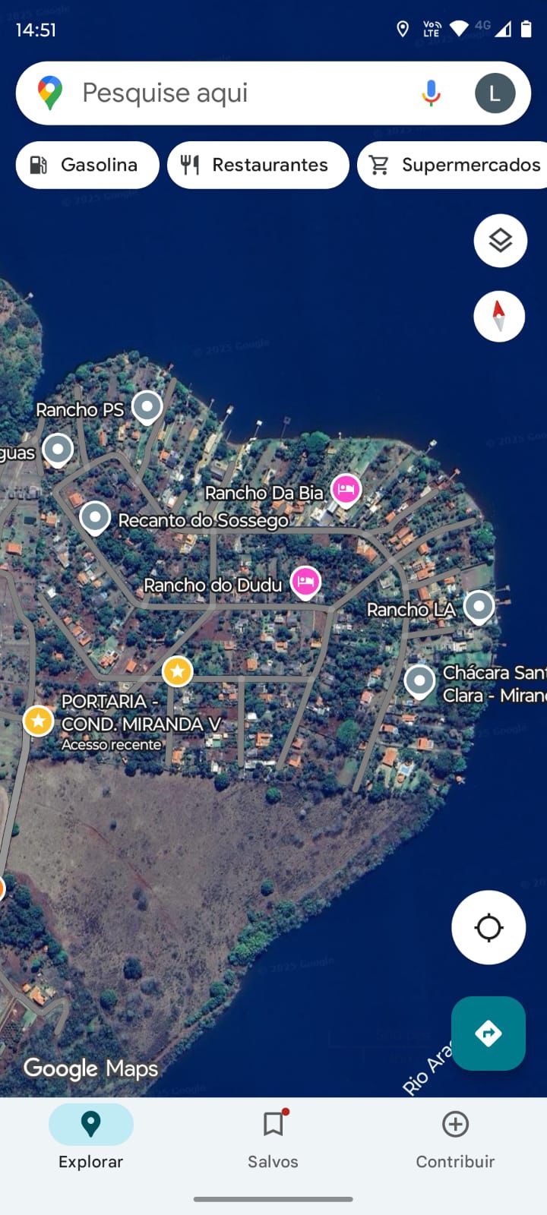
Task: Tap the Pesquise aqui search field
Action: tap(273, 93)
